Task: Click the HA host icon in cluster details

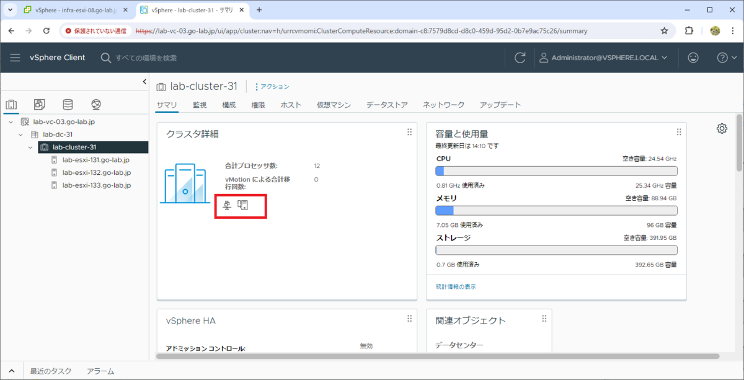Action: point(243,205)
